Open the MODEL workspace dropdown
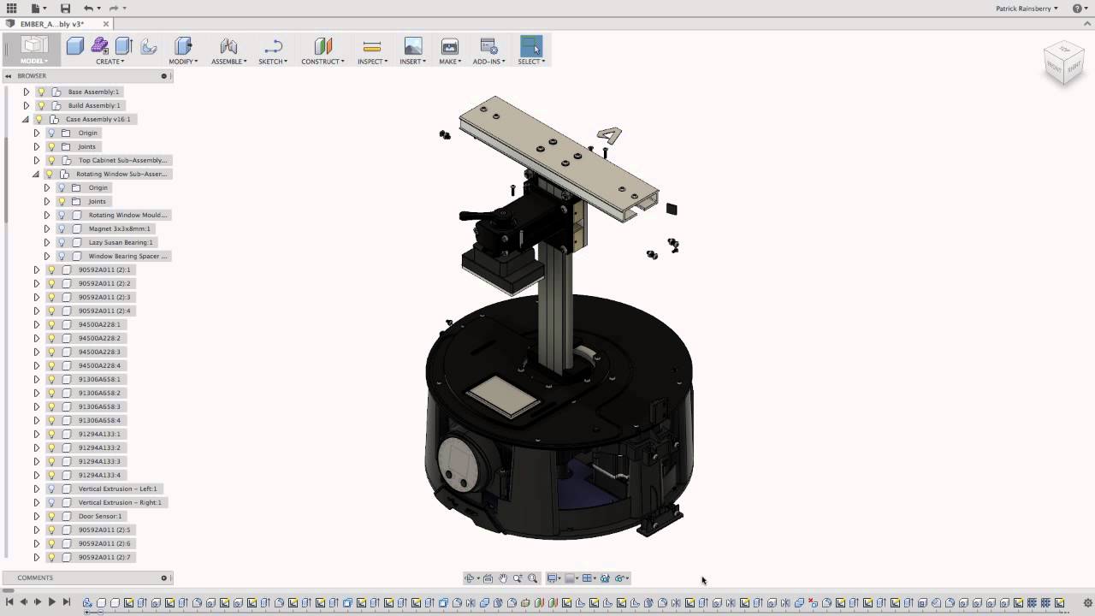Viewport: 1095px width, 616px height. point(34,62)
